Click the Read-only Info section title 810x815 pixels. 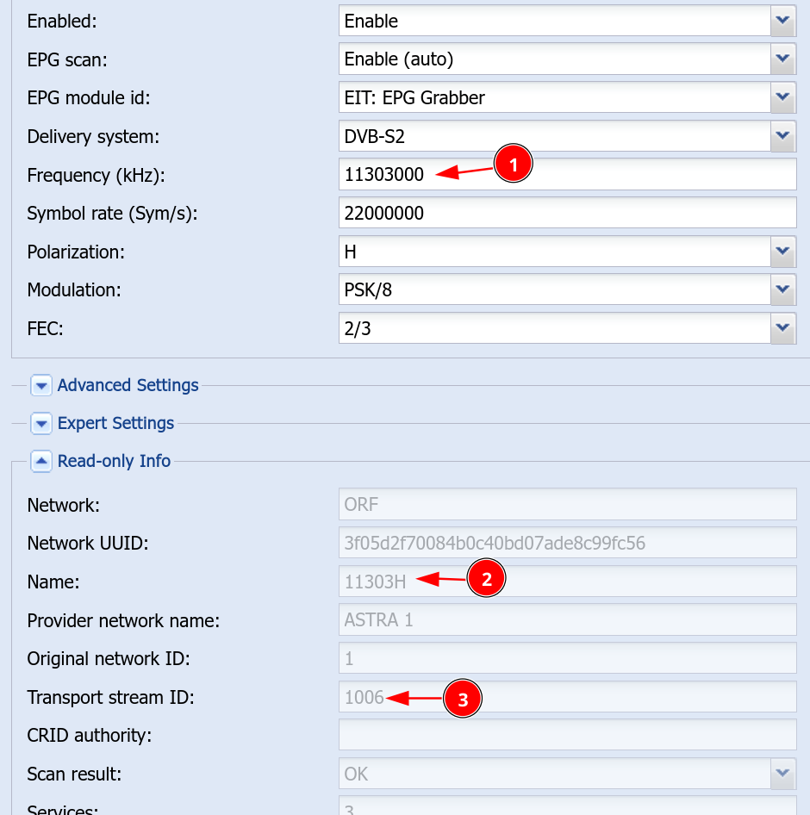click(x=114, y=461)
